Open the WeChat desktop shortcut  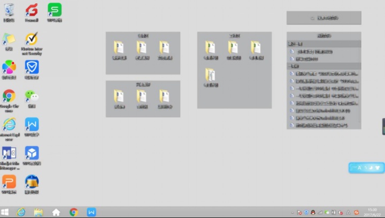pos(32,96)
